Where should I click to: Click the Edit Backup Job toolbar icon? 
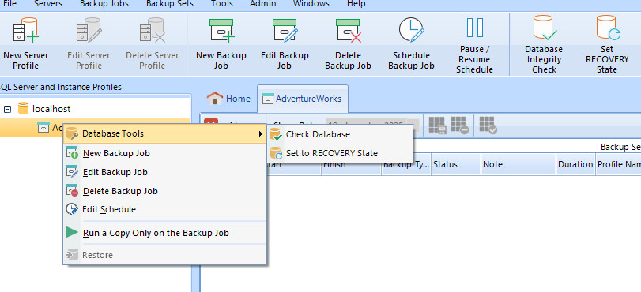(285, 30)
